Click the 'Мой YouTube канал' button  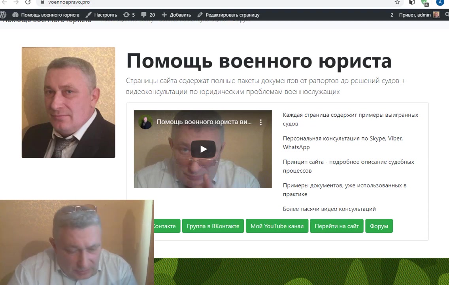point(277,226)
